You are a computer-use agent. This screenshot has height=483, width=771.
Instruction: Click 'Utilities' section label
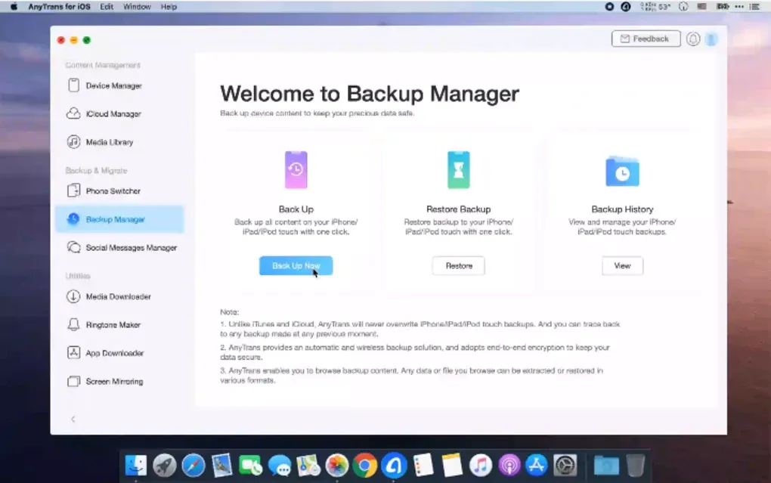click(x=78, y=275)
